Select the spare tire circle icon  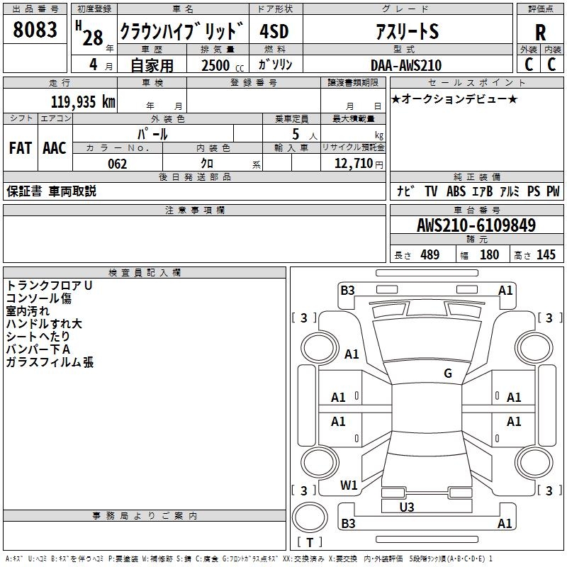310,517
